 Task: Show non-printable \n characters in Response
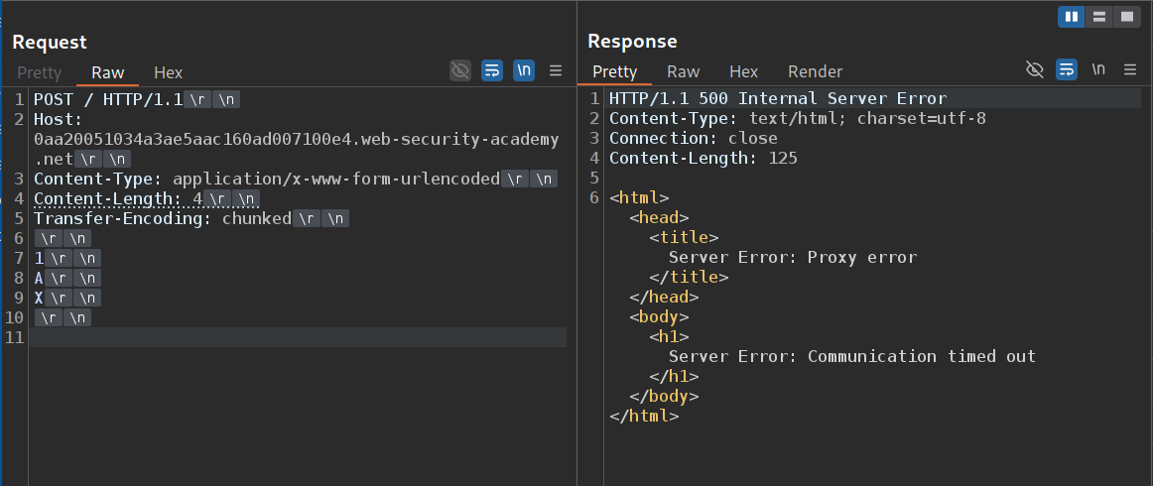1098,69
